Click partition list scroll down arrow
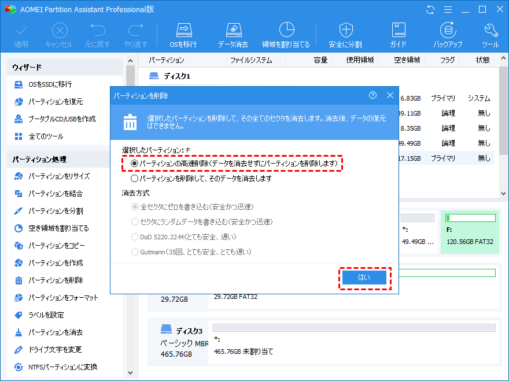 coord(503,194)
